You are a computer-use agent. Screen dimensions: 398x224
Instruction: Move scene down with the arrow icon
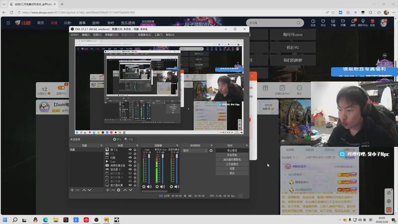click(x=90, y=190)
